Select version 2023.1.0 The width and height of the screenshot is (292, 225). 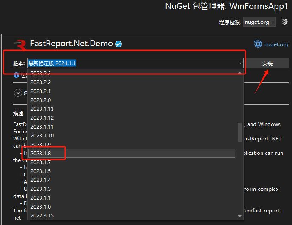132,206
